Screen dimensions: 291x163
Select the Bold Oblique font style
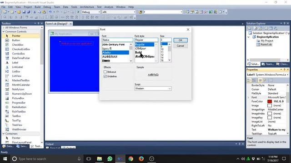145,57
